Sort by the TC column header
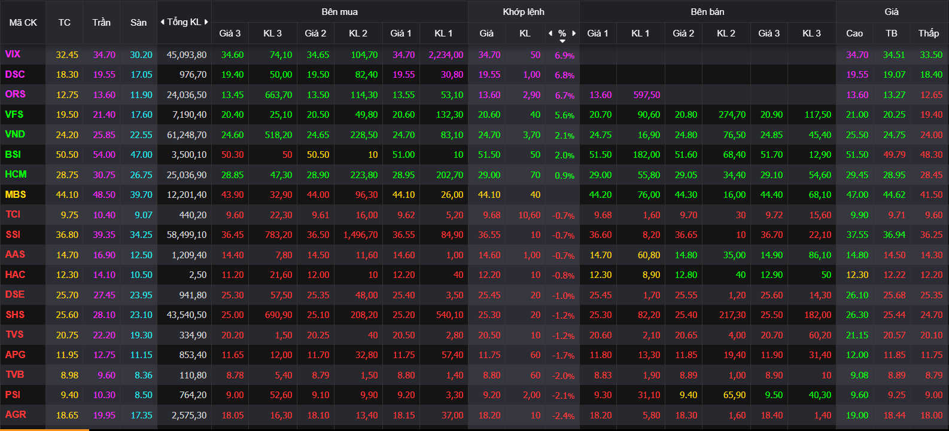 coord(65,22)
